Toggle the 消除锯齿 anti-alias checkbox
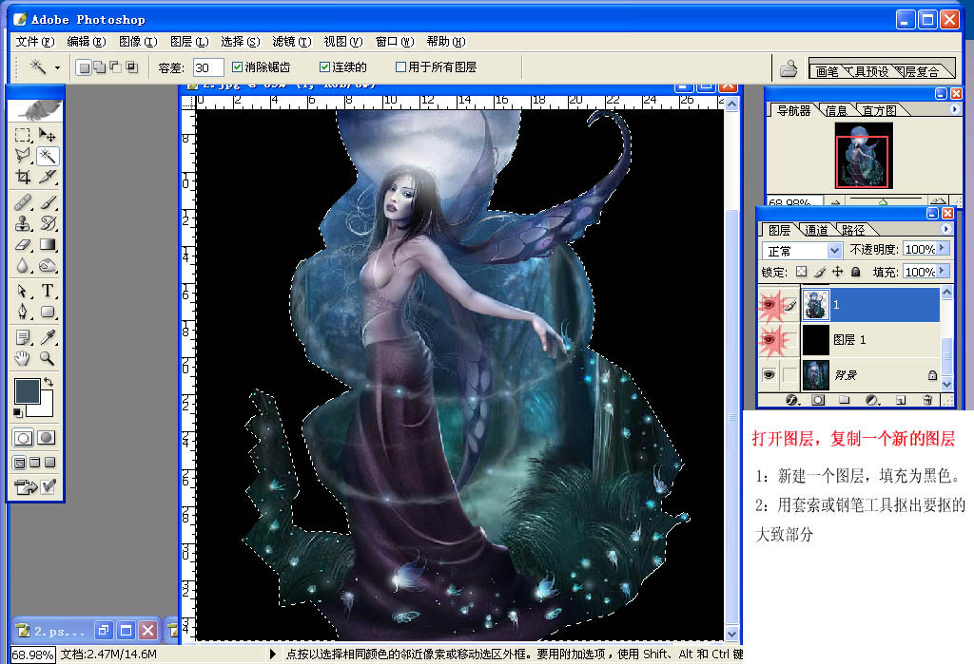Viewport: 974px width, 664px height. [237, 66]
